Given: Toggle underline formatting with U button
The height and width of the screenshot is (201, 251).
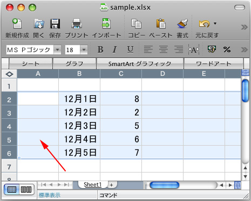Looking at the screenshot, I should pos(130,49).
